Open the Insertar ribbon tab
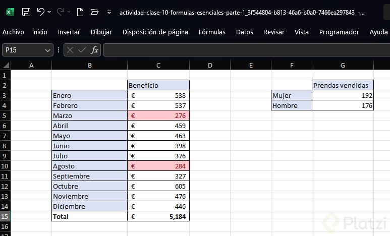The image size is (390, 236). click(69, 32)
